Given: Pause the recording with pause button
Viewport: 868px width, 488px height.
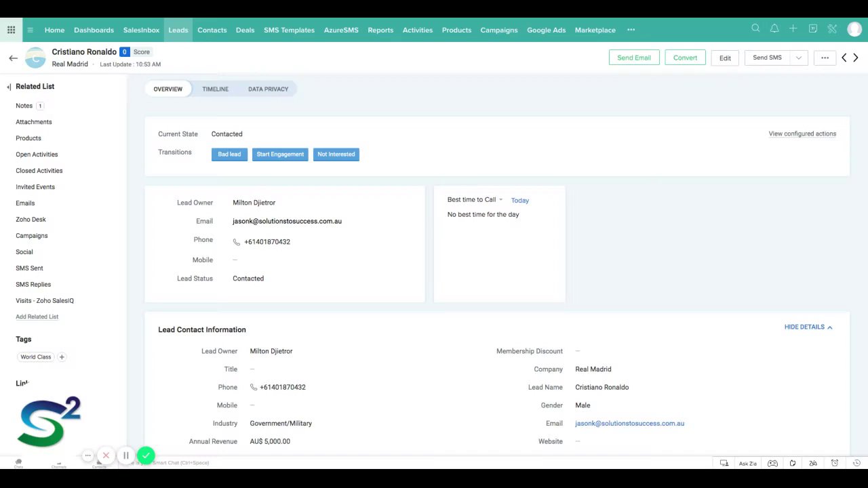Looking at the screenshot, I should (125, 455).
